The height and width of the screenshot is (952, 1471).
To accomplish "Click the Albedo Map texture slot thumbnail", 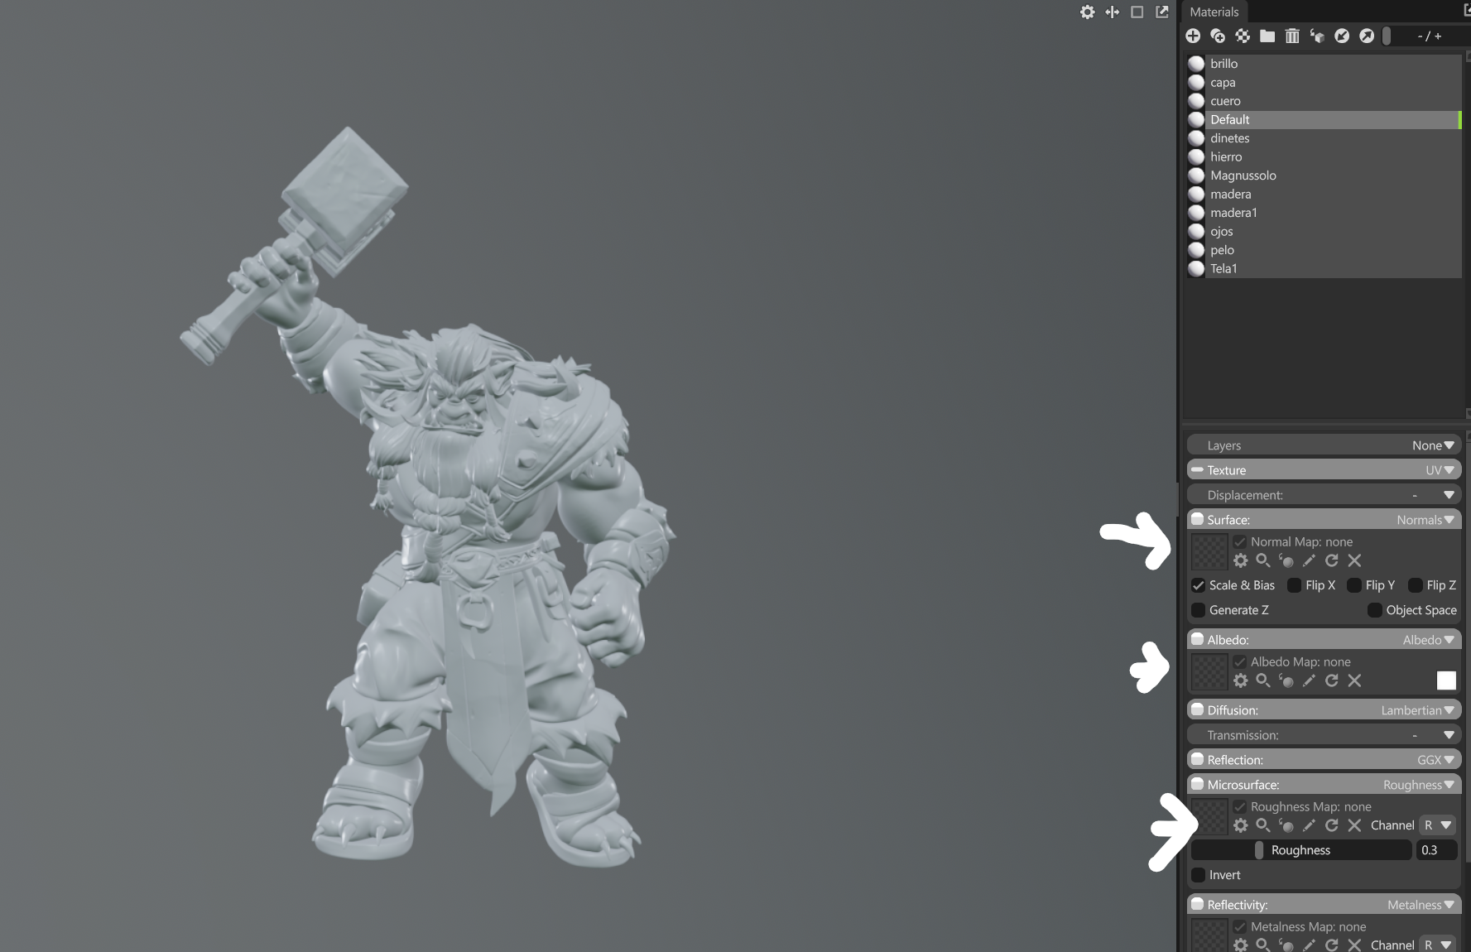I will click(x=1209, y=672).
